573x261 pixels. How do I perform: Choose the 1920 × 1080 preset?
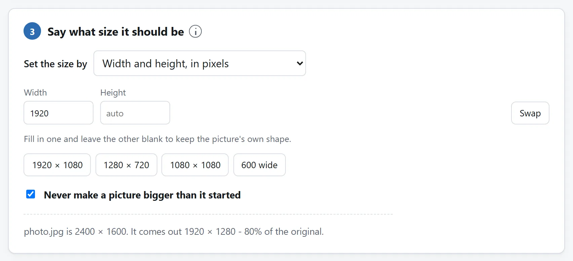[57, 165]
